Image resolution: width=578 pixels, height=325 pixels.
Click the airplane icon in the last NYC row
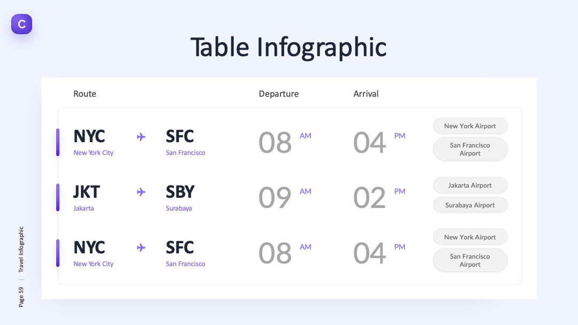click(x=141, y=247)
